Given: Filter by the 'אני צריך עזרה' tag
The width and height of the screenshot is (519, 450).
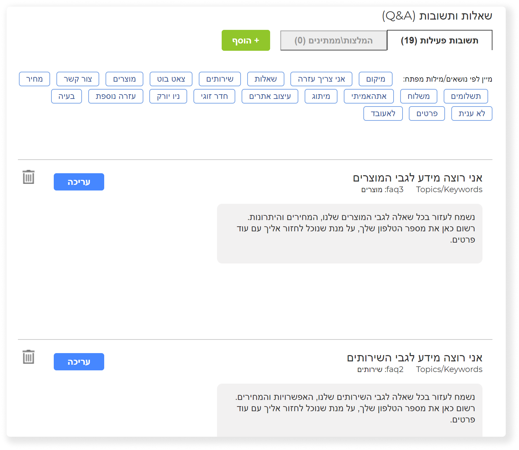Looking at the screenshot, I should 321,79.
